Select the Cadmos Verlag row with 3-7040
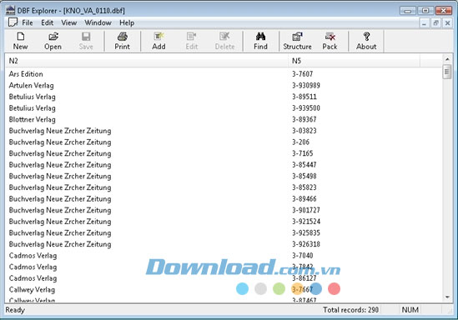This screenshot has height=320, width=458. (x=224, y=256)
